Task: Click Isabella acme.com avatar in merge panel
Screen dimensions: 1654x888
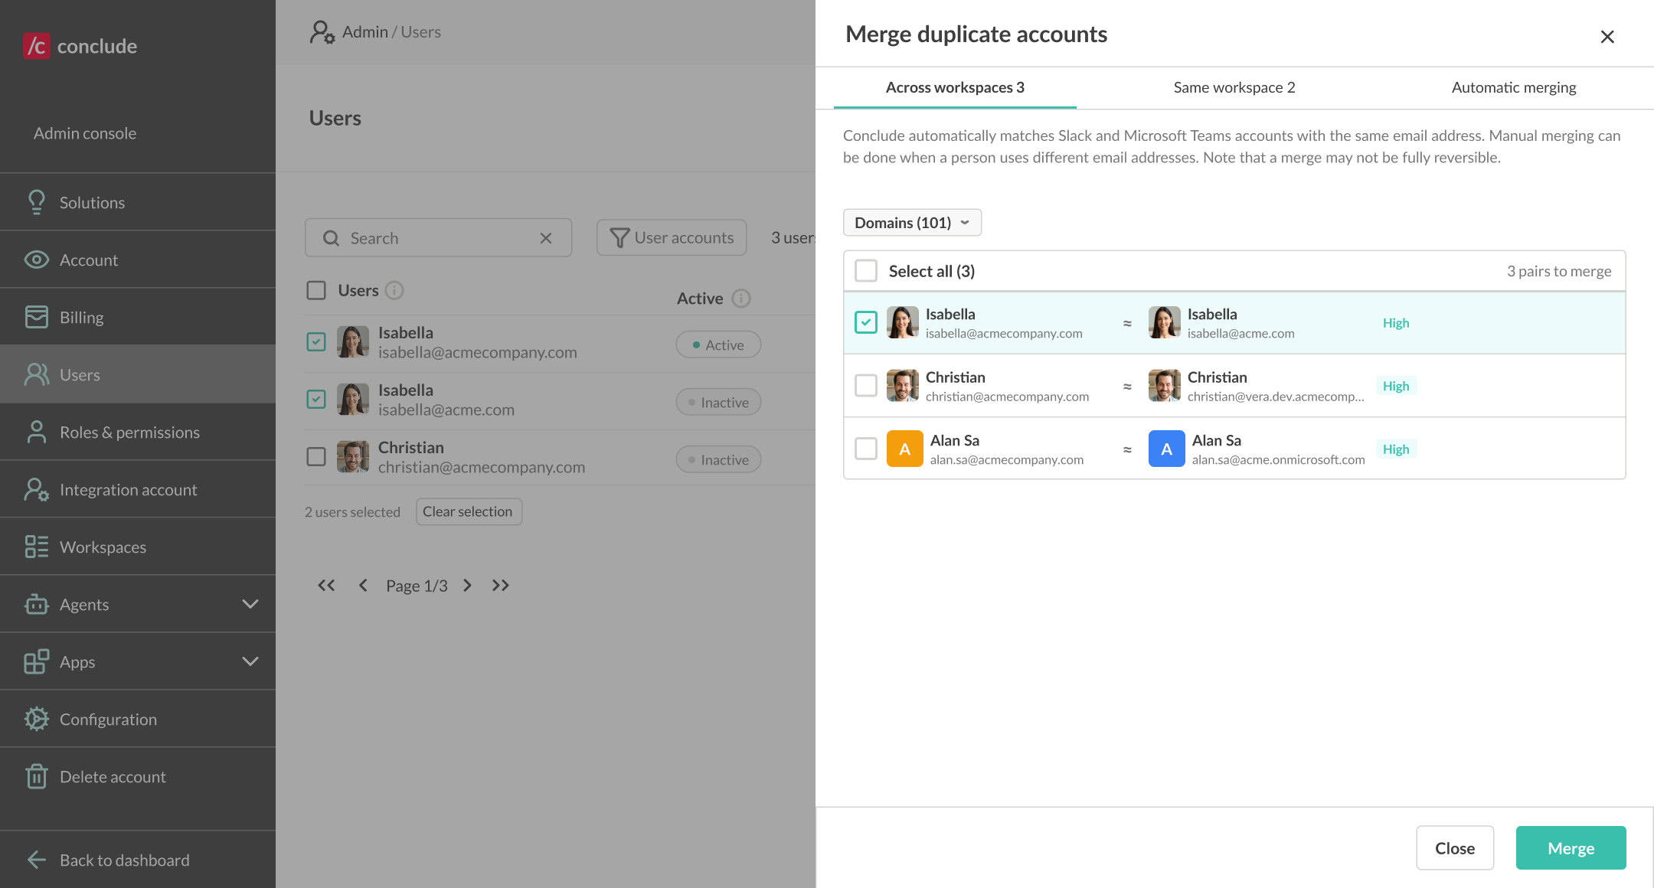Action: (x=1164, y=322)
